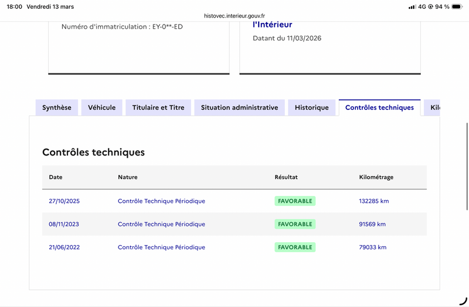Click the 27/10/2025 inspection date
The height and width of the screenshot is (307, 469).
[64, 201]
